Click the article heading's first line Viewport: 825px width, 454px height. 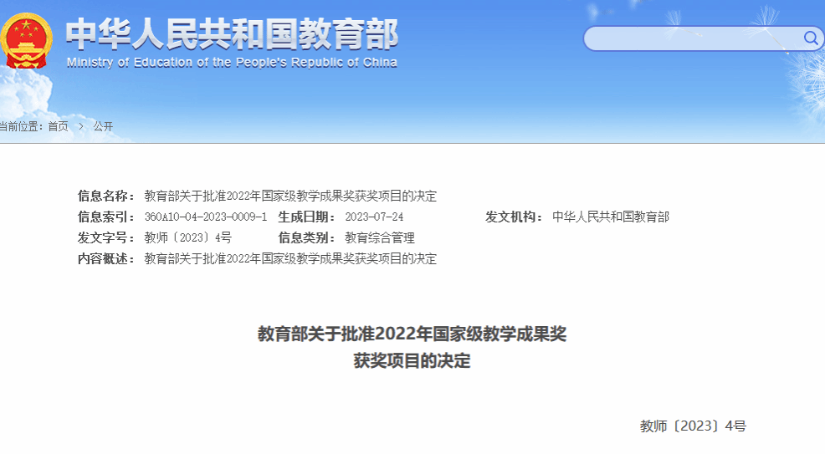click(x=412, y=334)
